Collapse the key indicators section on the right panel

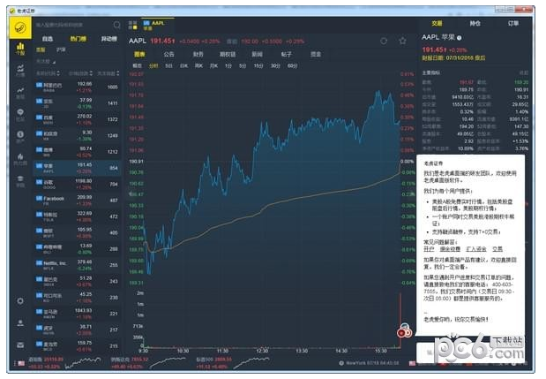tap(524, 72)
